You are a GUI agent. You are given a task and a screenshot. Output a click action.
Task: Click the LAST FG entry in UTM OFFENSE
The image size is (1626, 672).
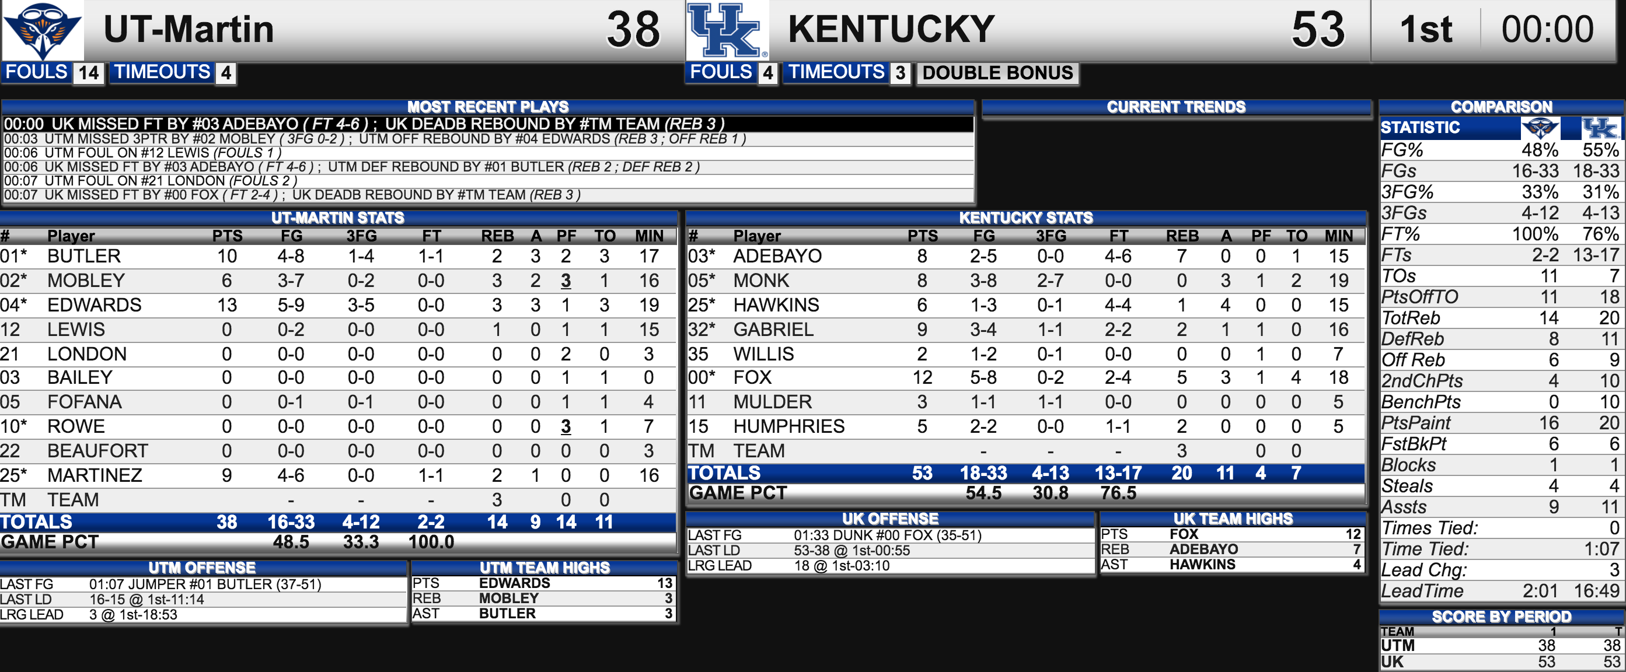coord(203,584)
